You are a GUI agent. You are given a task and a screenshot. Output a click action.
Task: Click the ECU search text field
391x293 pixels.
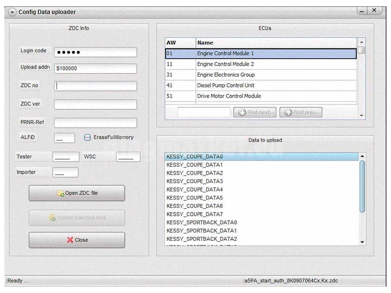coord(204,112)
